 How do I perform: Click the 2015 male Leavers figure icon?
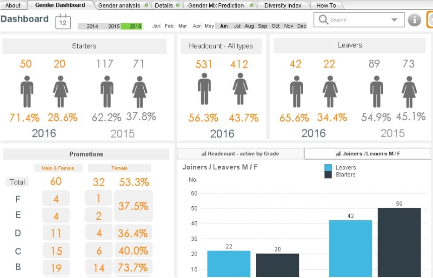(x=376, y=92)
